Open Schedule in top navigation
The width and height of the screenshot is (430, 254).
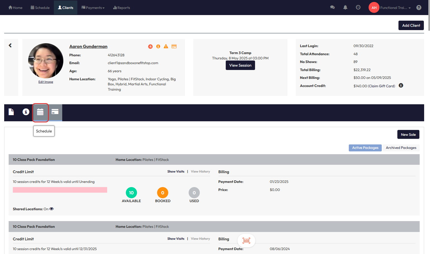40,8
